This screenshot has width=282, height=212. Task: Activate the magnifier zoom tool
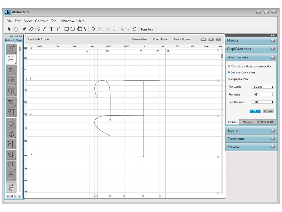(x=122, y=29)
